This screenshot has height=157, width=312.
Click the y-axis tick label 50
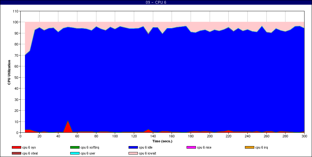tap(16, 77)
